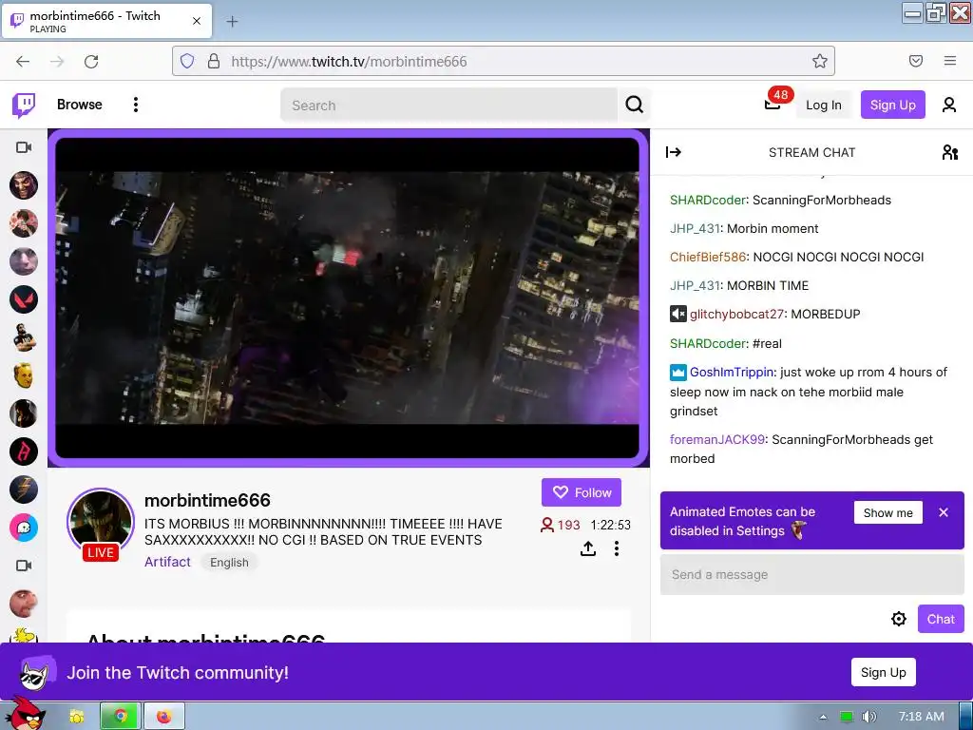Open a new browser tab
Viewport: 973px width, 730px height.
click(232, 22)
